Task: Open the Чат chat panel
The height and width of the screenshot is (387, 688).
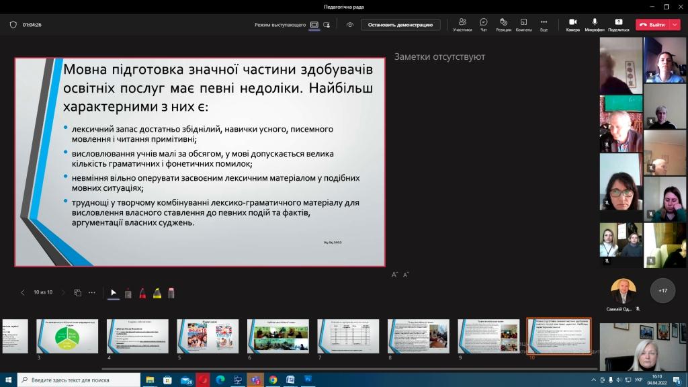Action: point(484,24)
